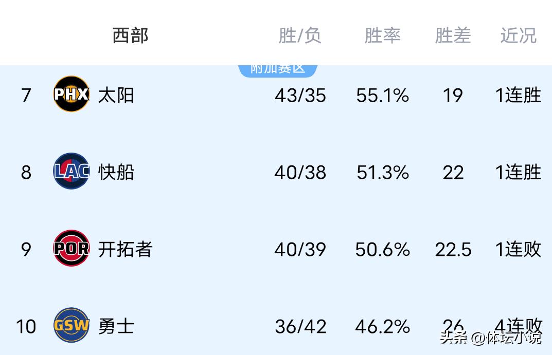Open the 开拓者 team name link
Image resolution: width=552 pixels, height=355 pixels.
(x=126, y=249)
